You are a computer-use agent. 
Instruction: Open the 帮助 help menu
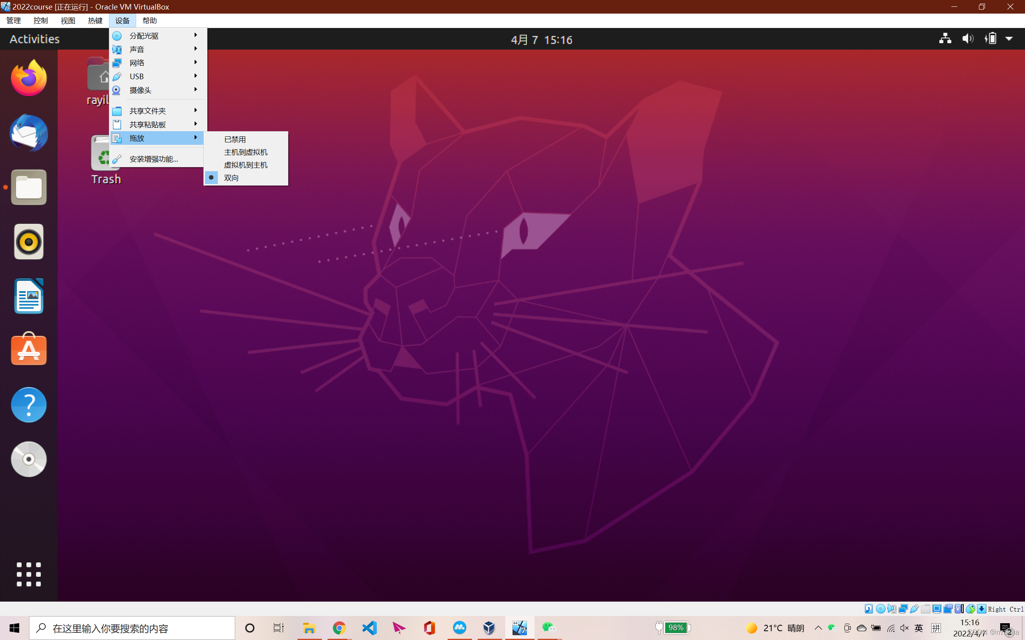pyautogui.click(x=149, y=20)
